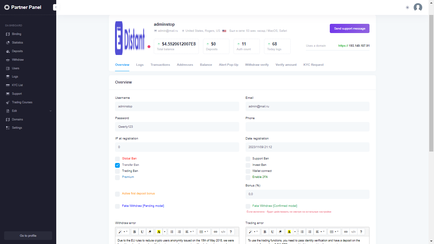The height and width of the screenshot is (244, 434).
Task: Open the user avatar menu in the header
Action: point(418,7)
